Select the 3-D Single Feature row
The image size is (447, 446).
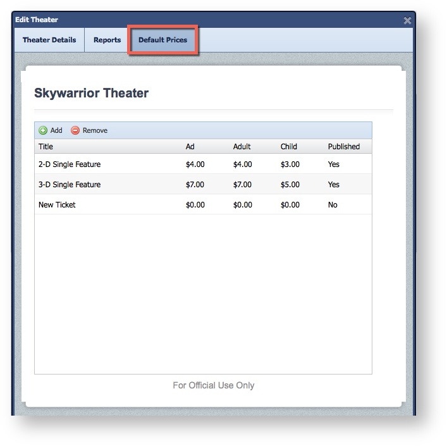(70, 185)
